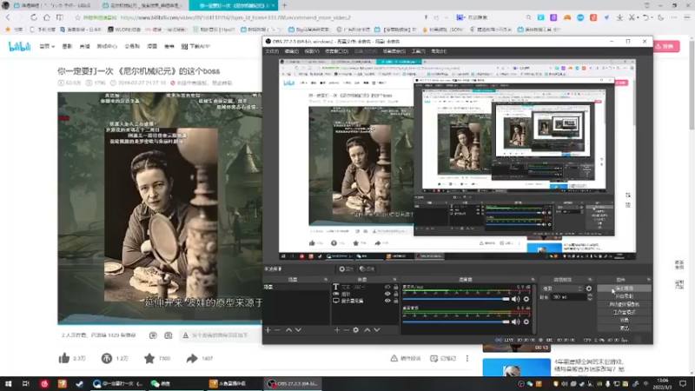Go back using the browser back arrow
The width and height of the screenshot is (695, 391).
8,17
